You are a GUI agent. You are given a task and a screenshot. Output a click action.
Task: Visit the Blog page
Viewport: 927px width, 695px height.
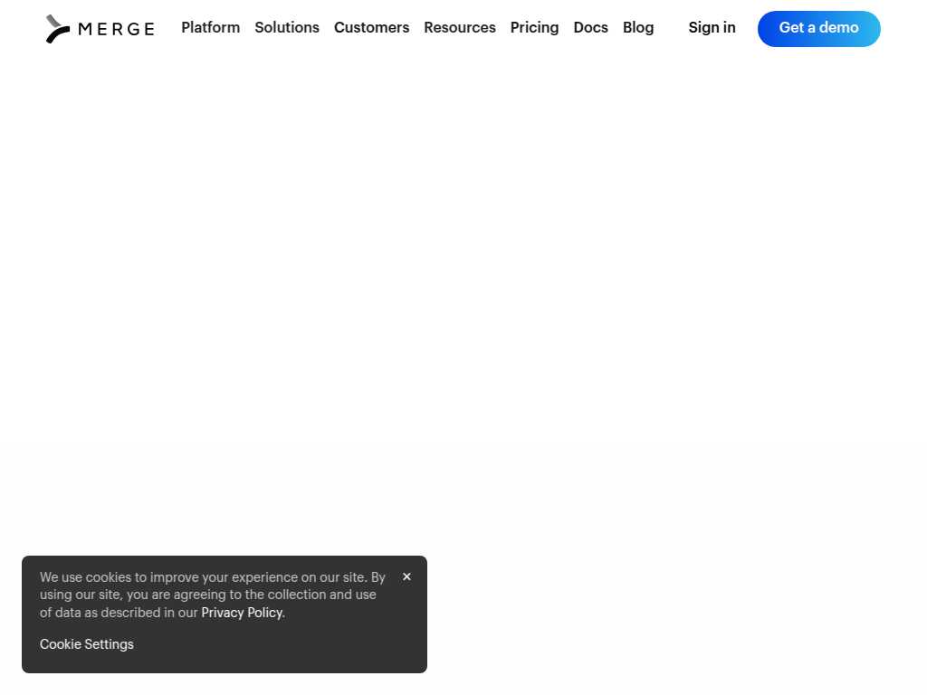pos(638,28)
